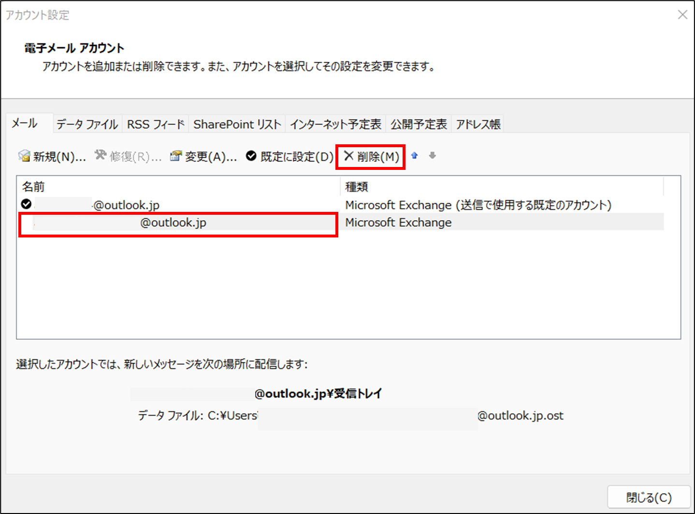Screen dimensions: 695x514
Task: Click the 削除(M) delete X icon
Action: point(349,156)
